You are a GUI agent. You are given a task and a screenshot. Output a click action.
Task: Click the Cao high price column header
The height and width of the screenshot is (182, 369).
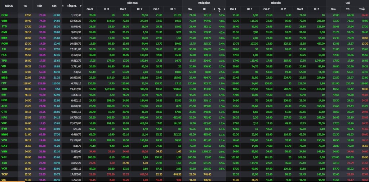click(x=333, y=9)
